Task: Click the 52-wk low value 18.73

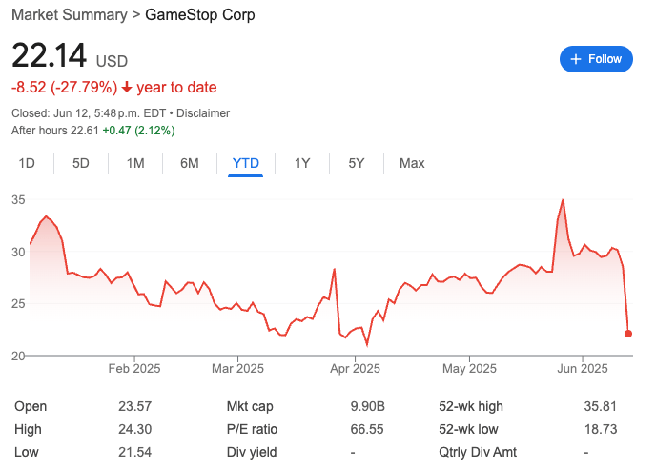Action: 601,429
